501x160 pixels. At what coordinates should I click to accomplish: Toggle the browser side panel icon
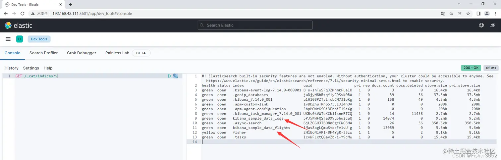click(x=478, y=14)
